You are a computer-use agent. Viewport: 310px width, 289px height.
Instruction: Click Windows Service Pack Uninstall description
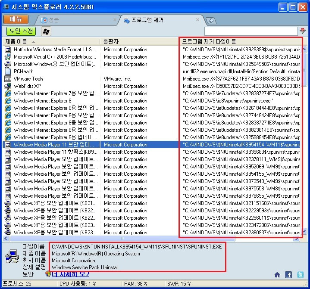coord(85,267)
